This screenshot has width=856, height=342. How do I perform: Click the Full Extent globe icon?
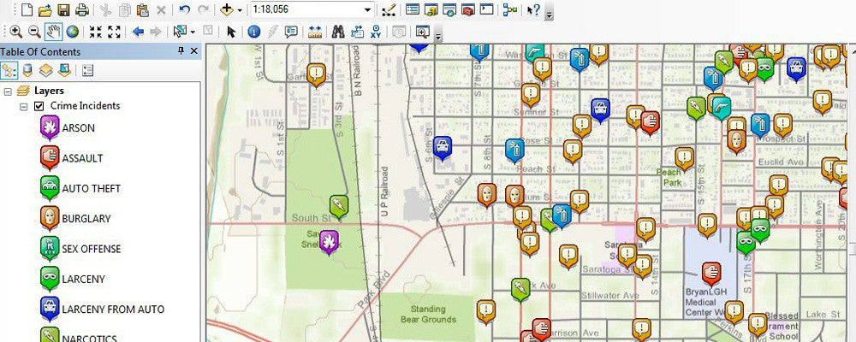coord(73,32)
